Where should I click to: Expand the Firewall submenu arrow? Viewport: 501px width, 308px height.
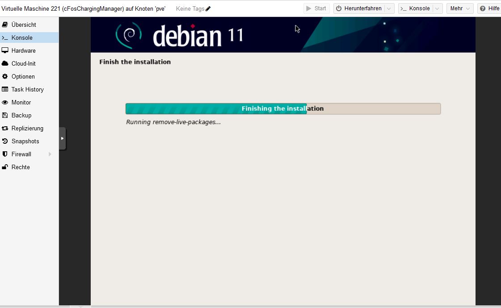[50, 154]
